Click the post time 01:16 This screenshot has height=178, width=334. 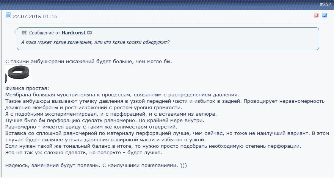[50, 17]
